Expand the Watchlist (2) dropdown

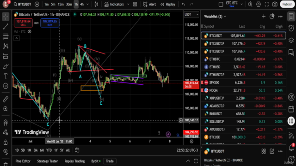click(215, 17)
